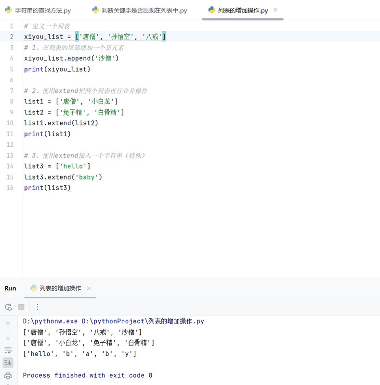380x385 pixels.
Task: Click the print(list3) statement
Action: (x=47, y=188)
